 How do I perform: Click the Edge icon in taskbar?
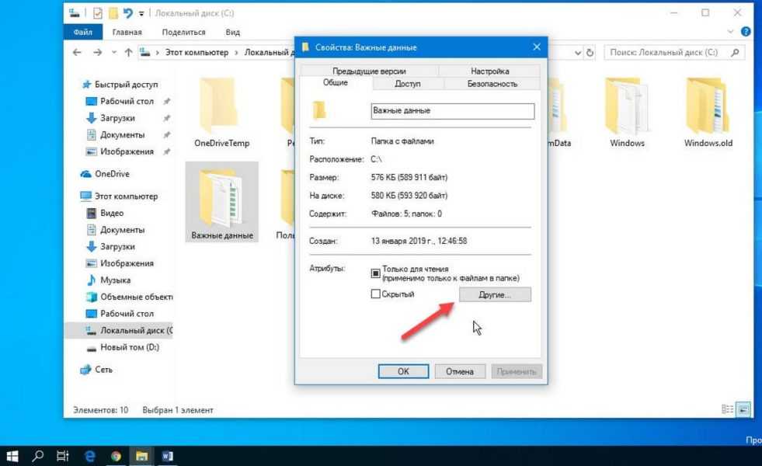89,457
